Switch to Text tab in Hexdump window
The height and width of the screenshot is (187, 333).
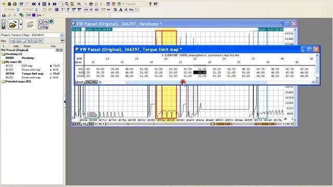pyautogui.click(x=76, y=124)
